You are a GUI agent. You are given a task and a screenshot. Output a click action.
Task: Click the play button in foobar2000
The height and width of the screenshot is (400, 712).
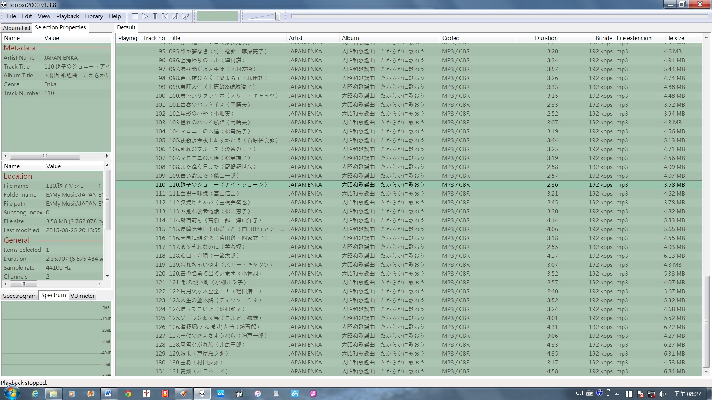point(145,16)
